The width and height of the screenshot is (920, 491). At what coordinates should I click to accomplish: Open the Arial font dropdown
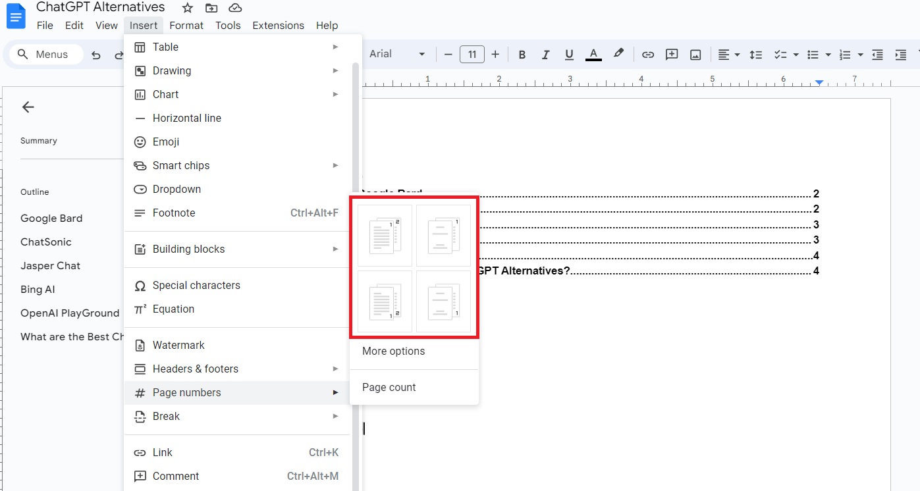[397, 54]
